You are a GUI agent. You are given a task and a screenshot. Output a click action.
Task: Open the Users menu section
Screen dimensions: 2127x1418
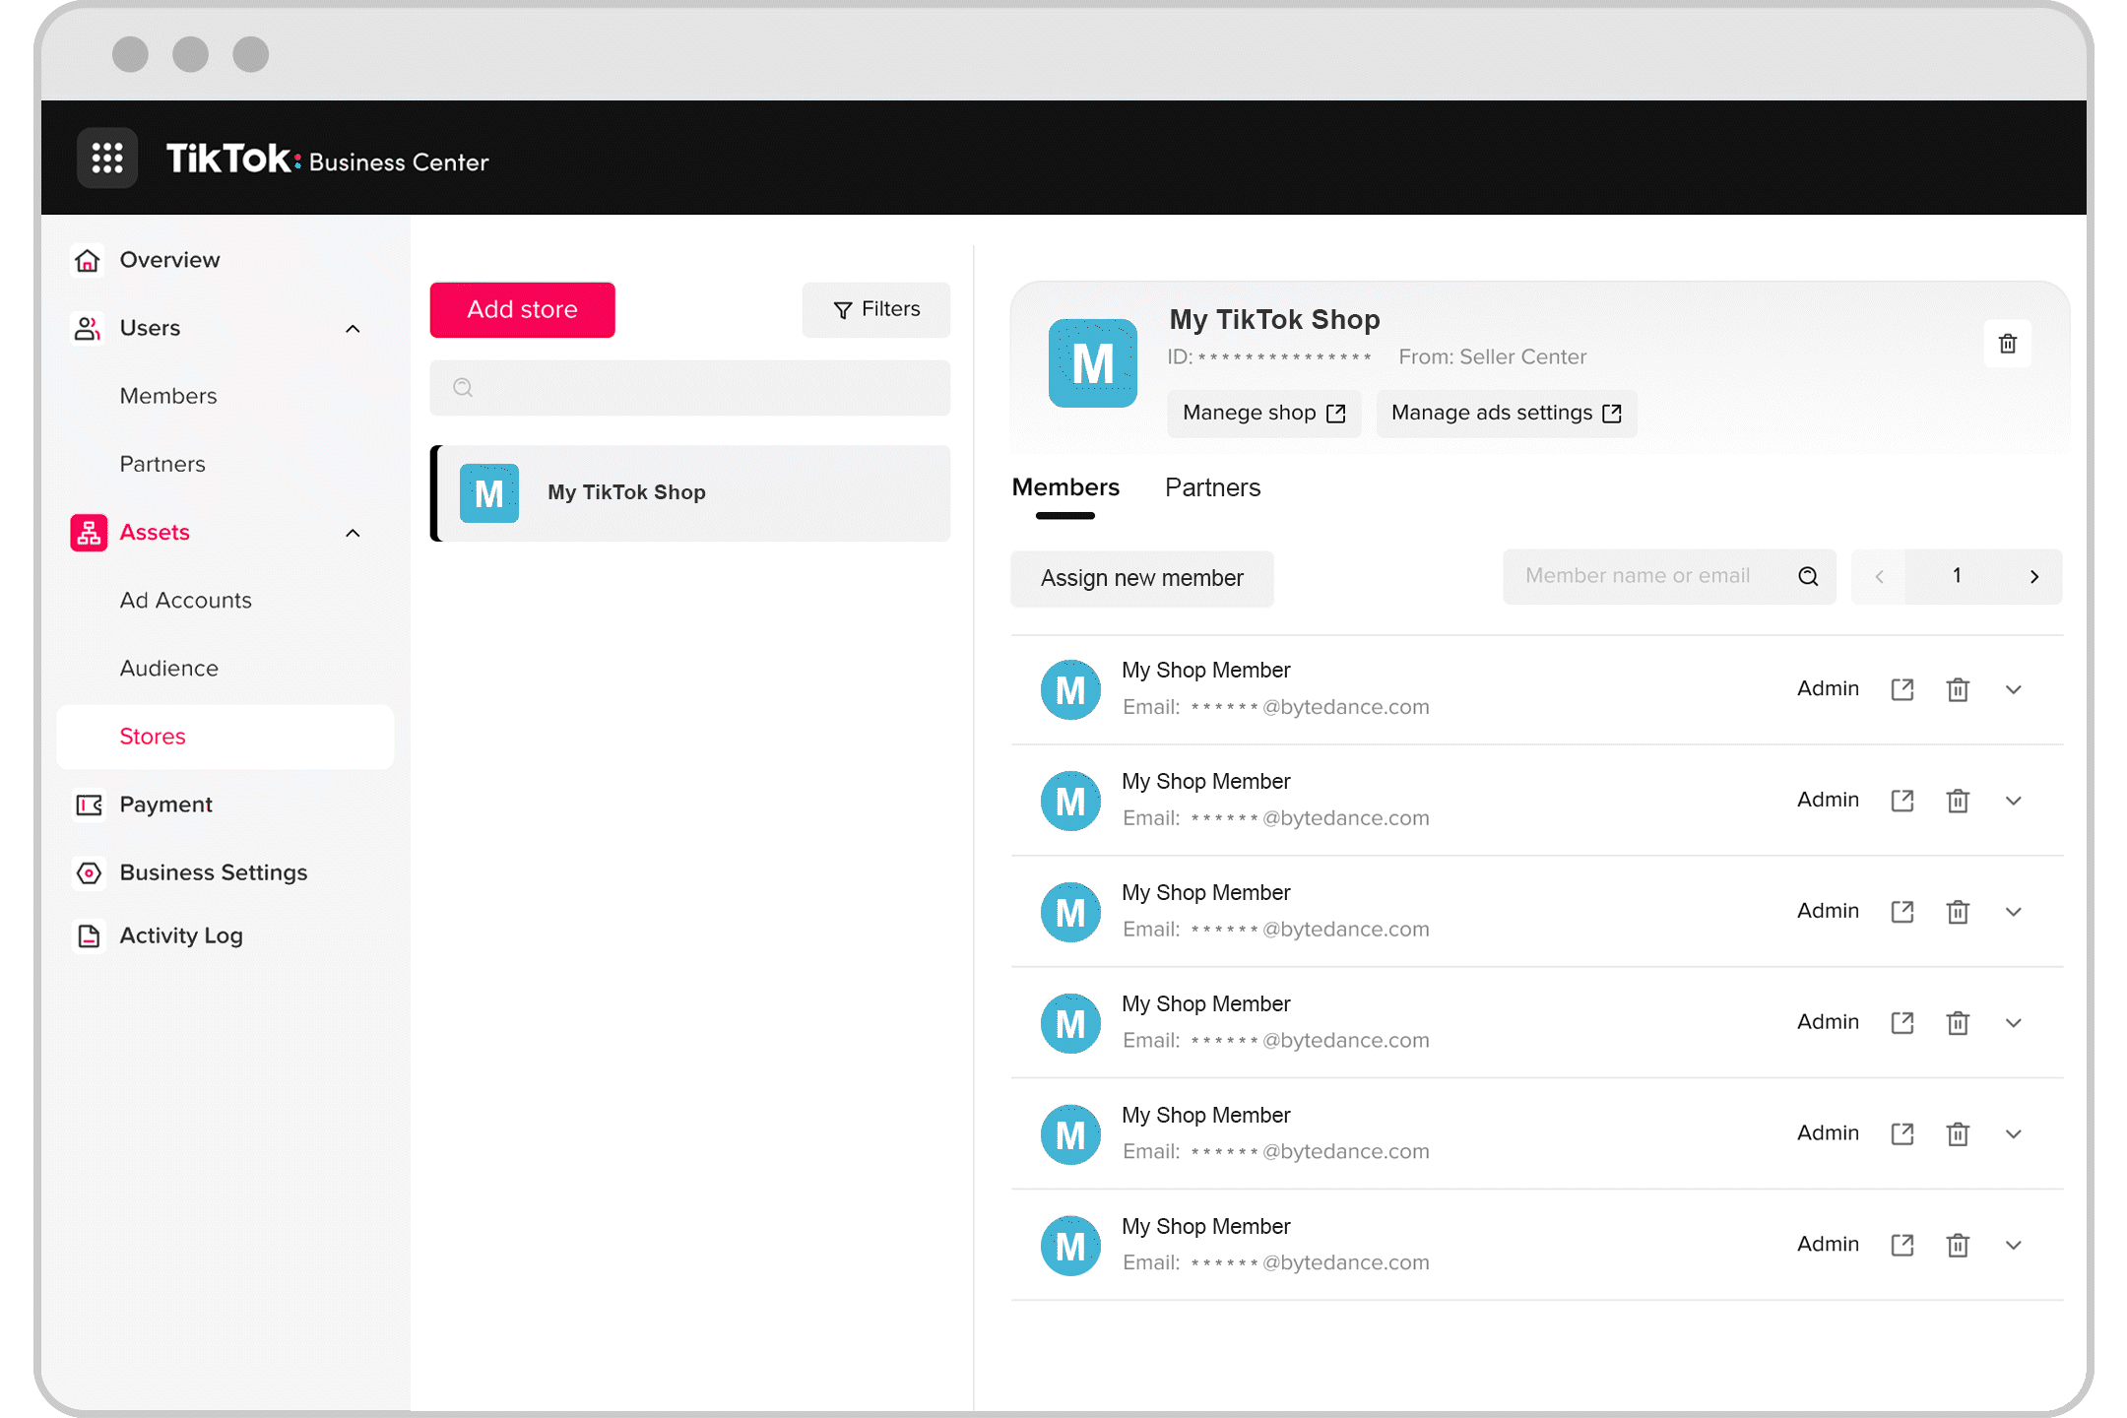point(149,328)
